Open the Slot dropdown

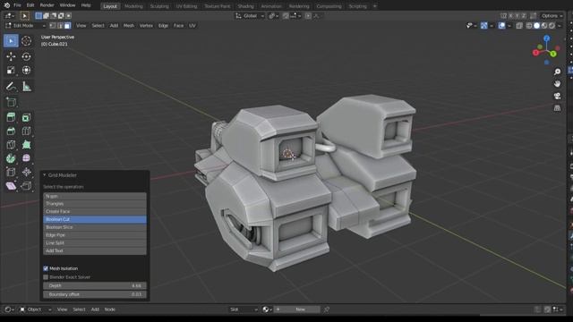point(244,309)
